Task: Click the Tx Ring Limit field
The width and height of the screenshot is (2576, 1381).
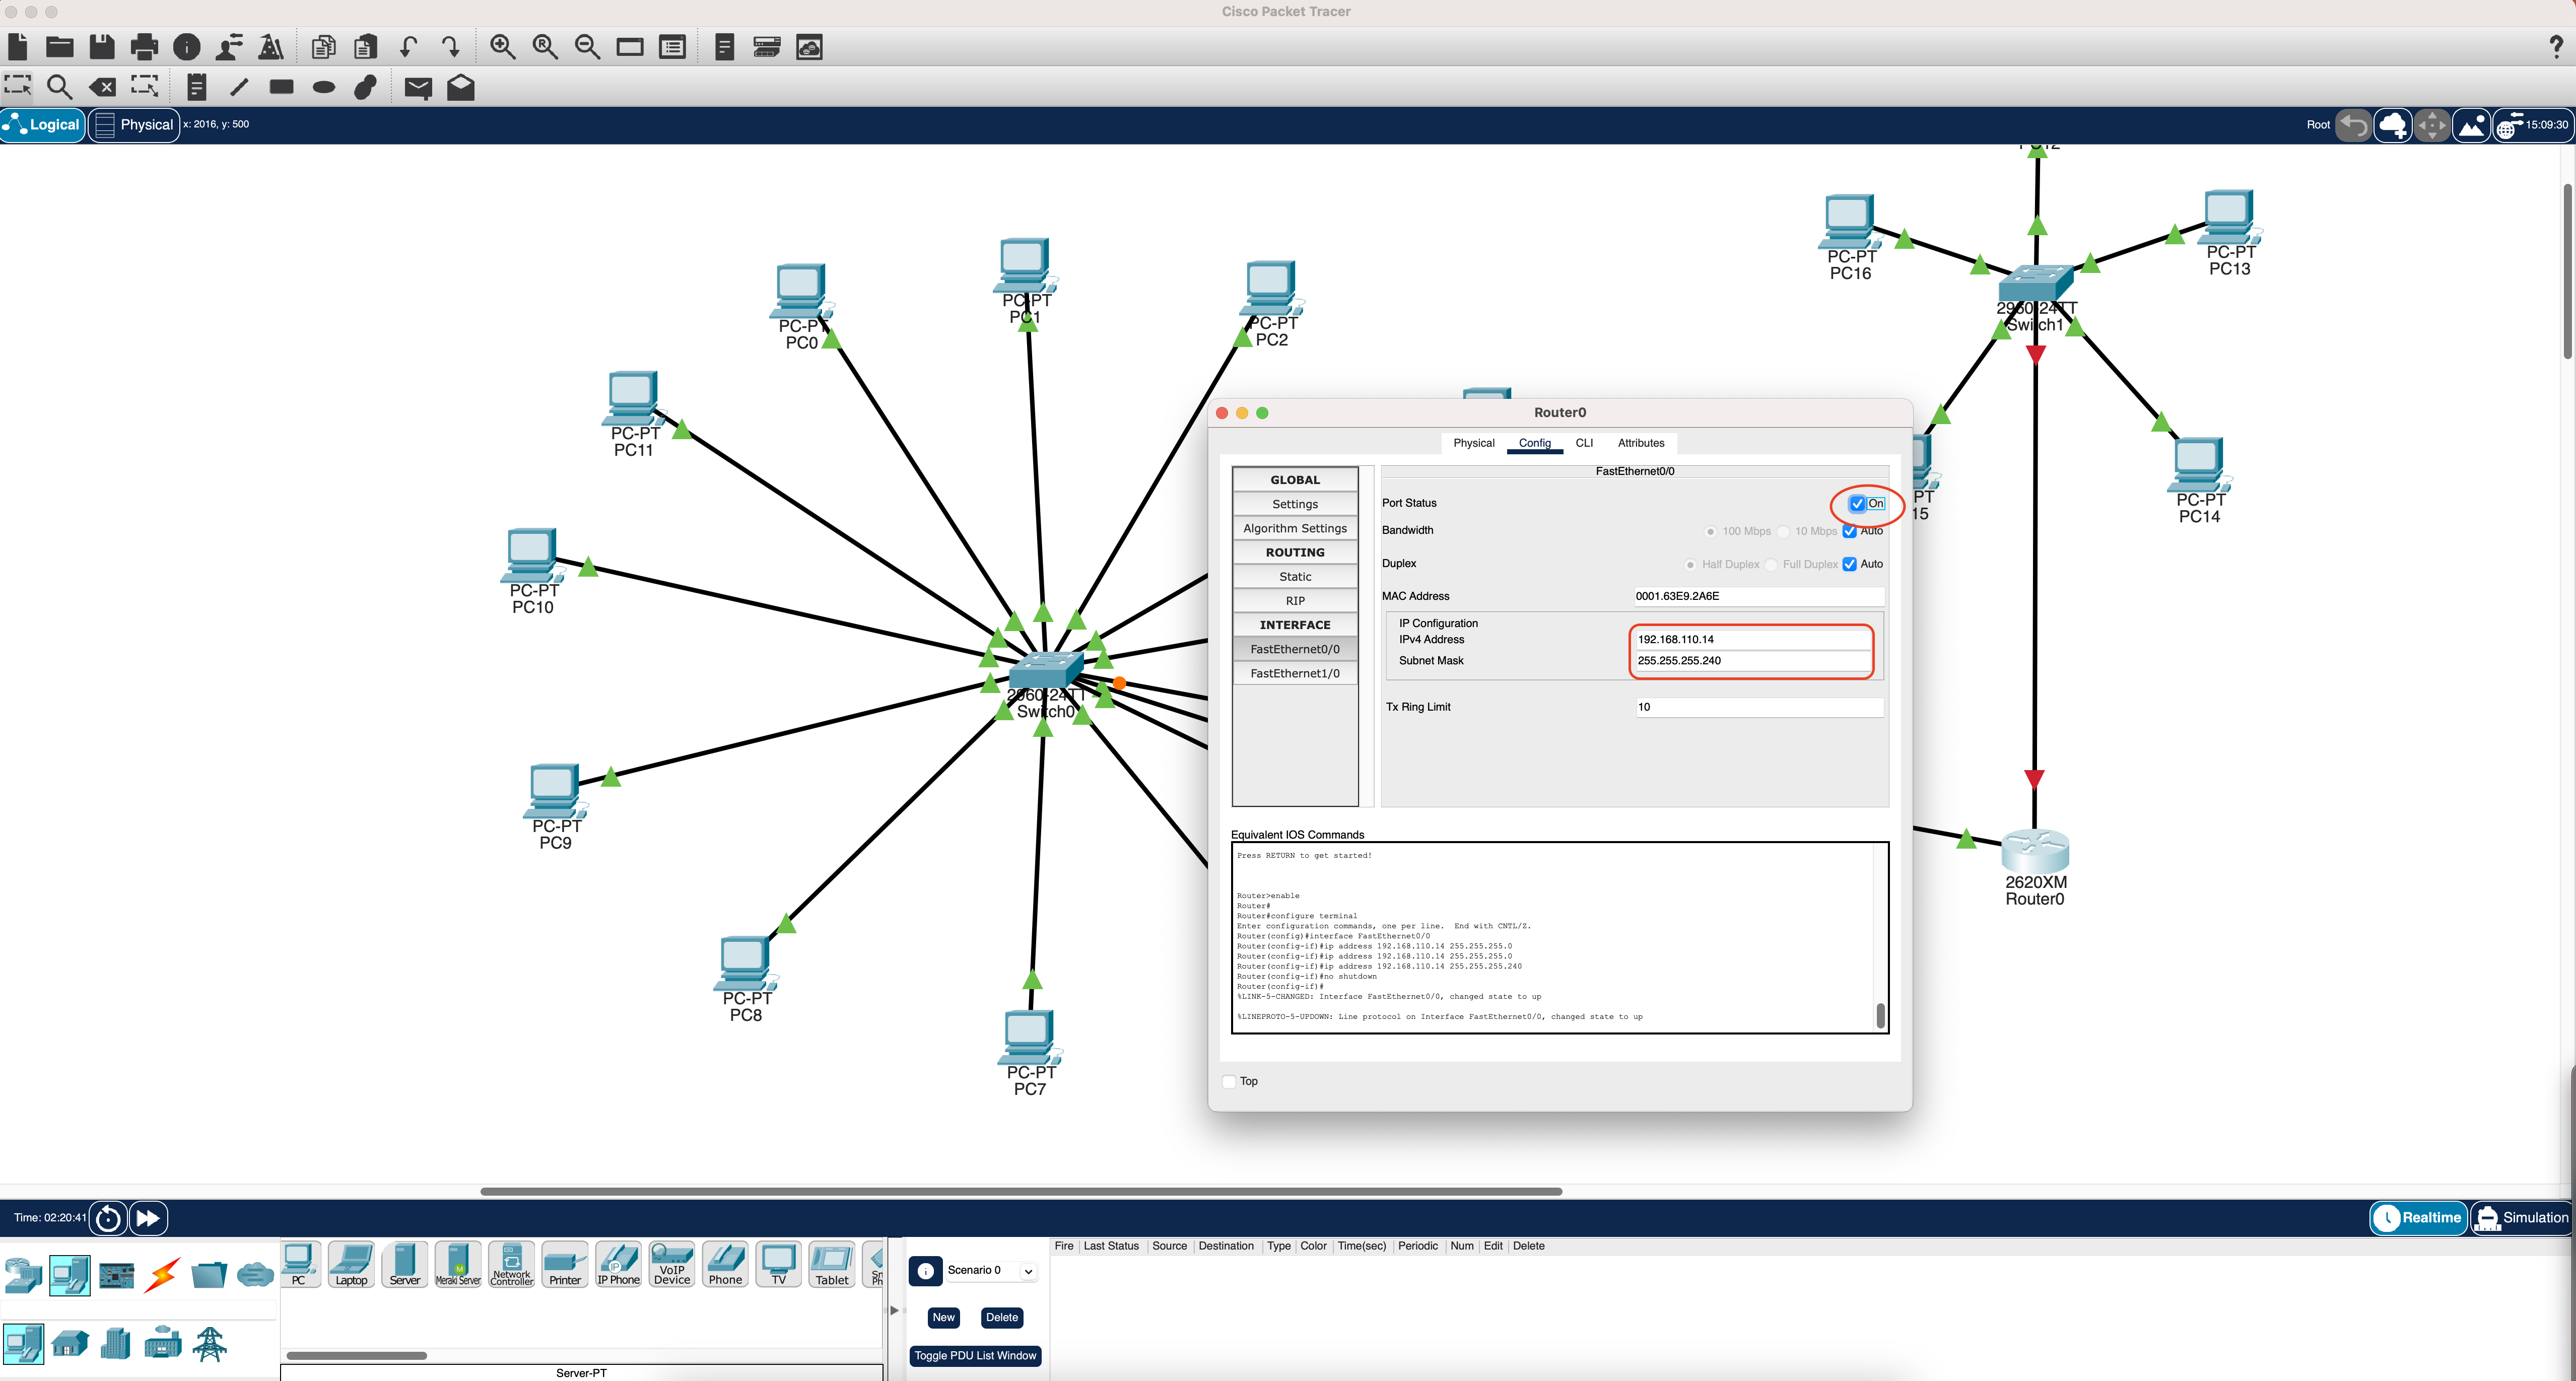Action: (x=1759, y=707)
